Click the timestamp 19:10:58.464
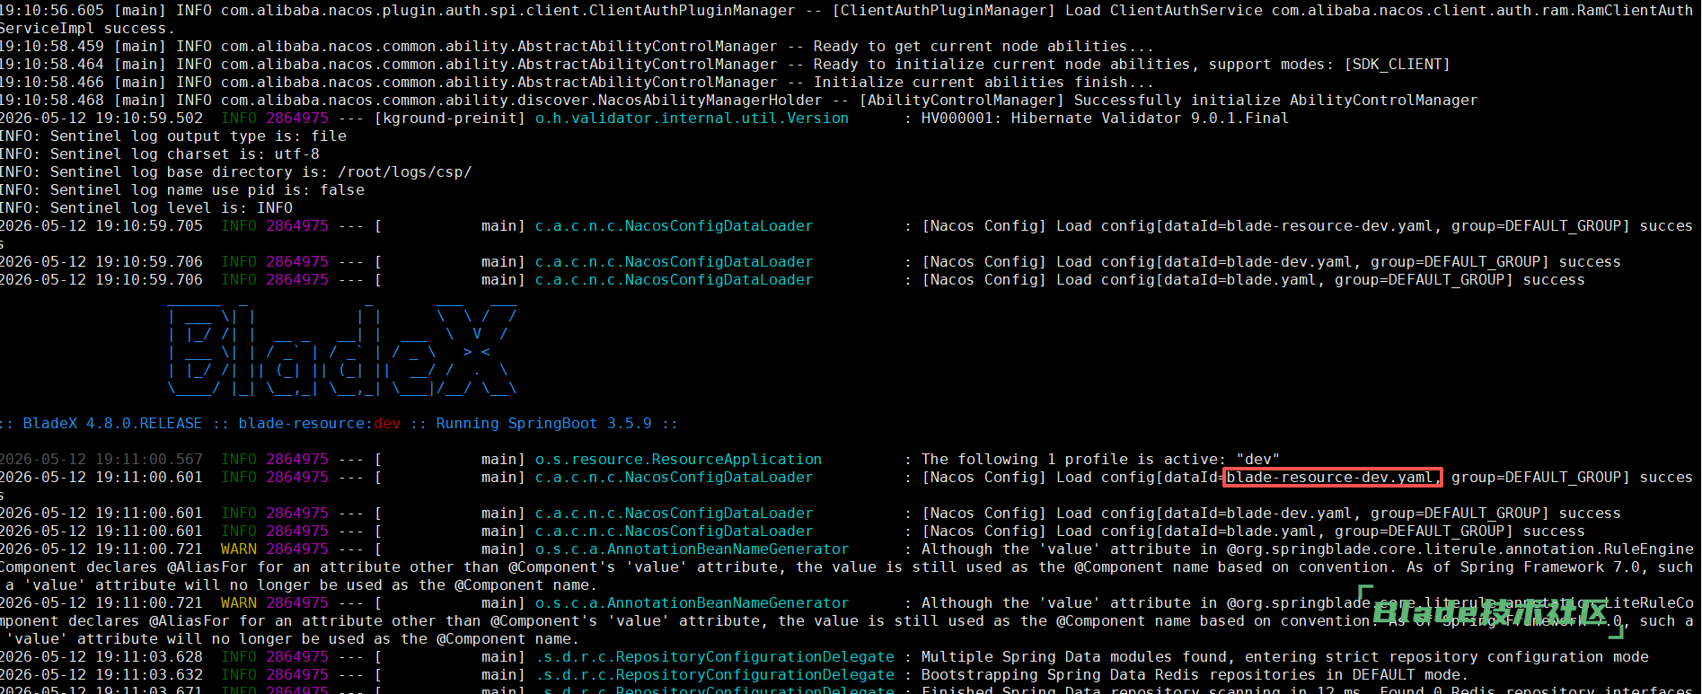1702x694 pixels. click(52, 65)
